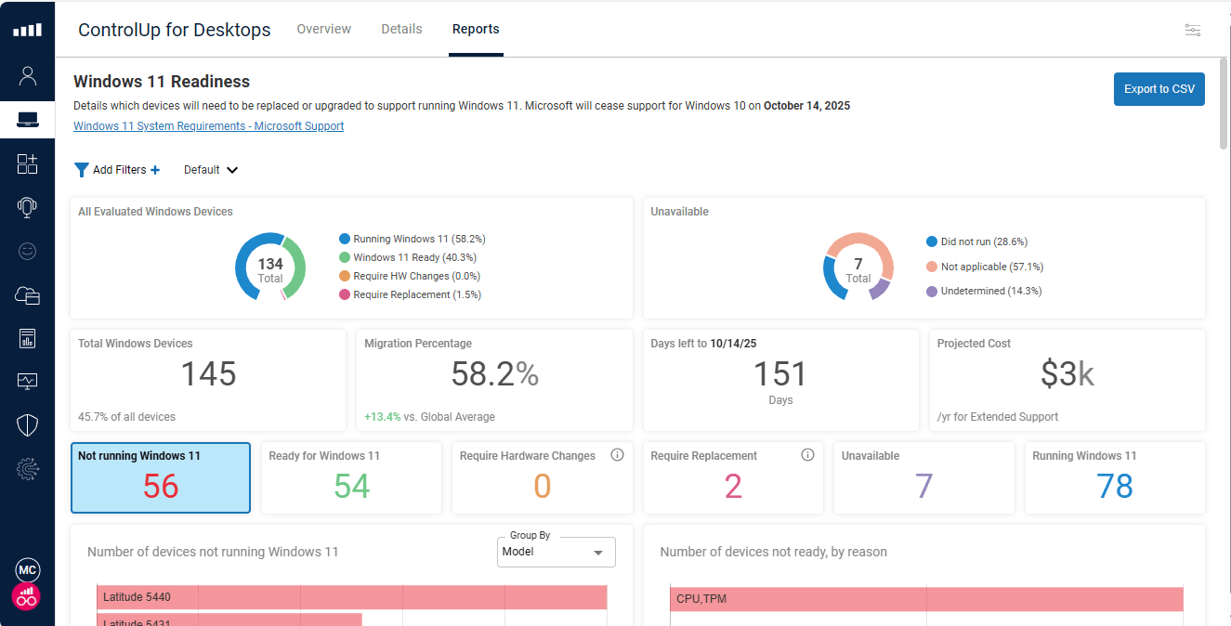Click Export to CSV button
Viewport: 1231px width, 626px height.
[x=1159, y=89]
